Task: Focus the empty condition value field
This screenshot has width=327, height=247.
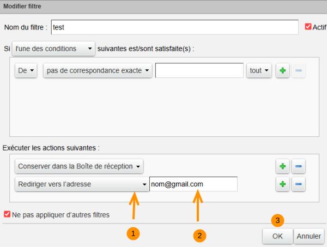Action: (x=199, y=71)
